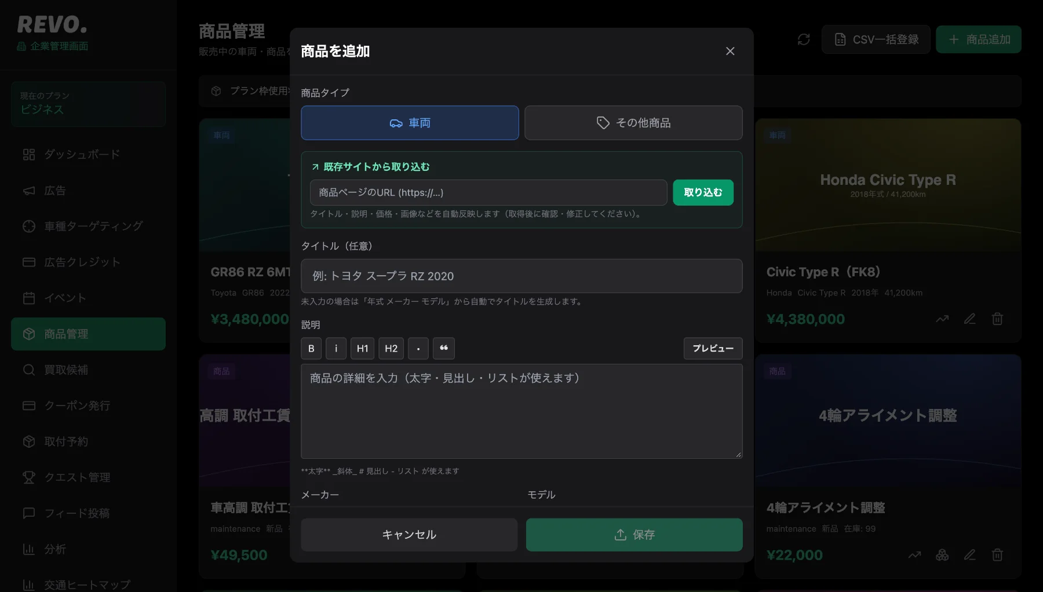Open フィード投稿 in the sidebar
1043x592 pixels.
pyautogui.click(x=88, y=513)
